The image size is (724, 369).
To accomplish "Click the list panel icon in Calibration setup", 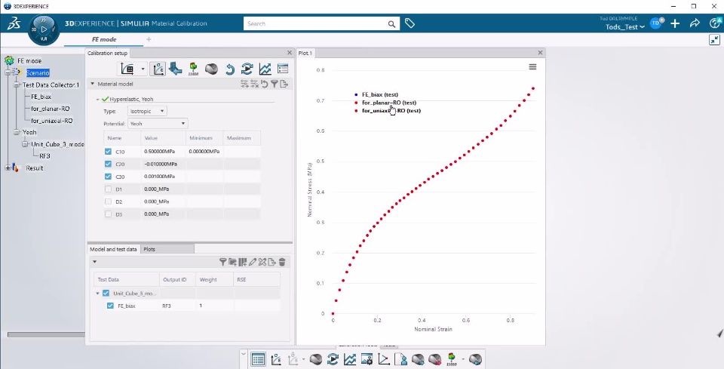I will (283, 69).
